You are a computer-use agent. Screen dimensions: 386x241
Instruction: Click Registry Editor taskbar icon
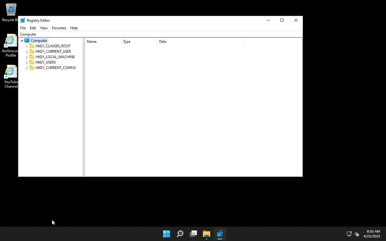(x=220, y=234)
